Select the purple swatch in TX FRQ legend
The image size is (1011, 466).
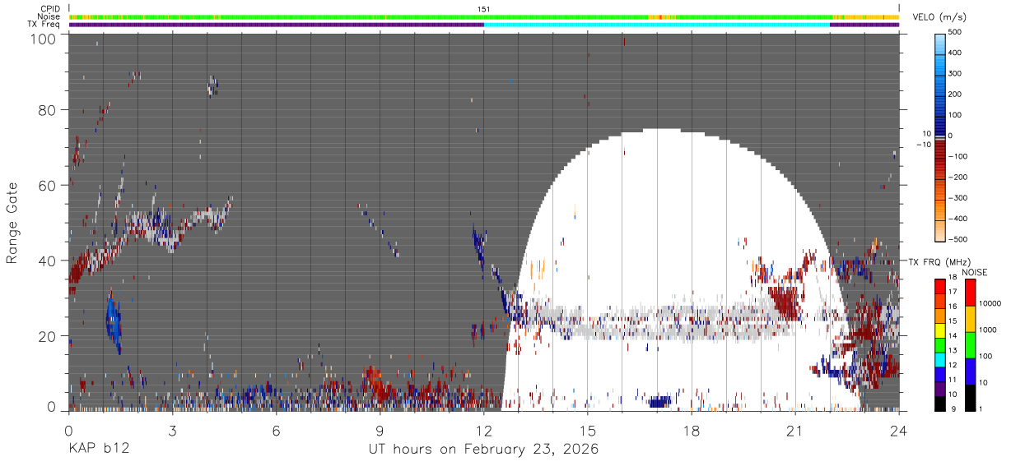(939, 388)
